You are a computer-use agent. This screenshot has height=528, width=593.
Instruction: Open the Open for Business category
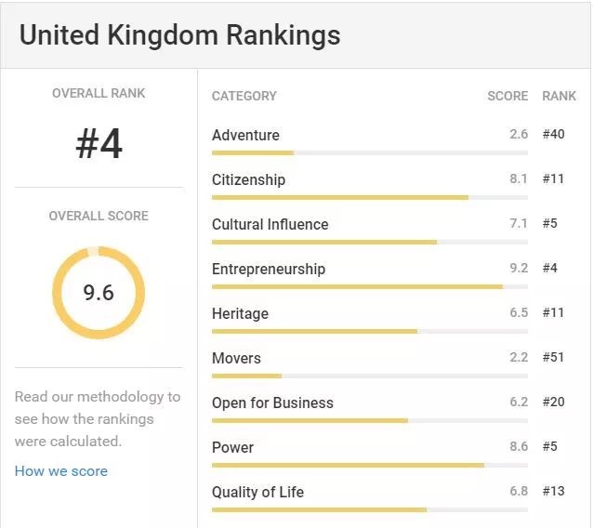(x=272, y=403)
